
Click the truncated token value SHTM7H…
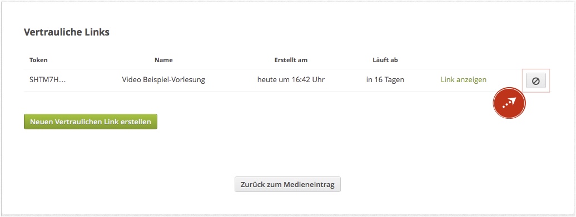coord(48,79)
